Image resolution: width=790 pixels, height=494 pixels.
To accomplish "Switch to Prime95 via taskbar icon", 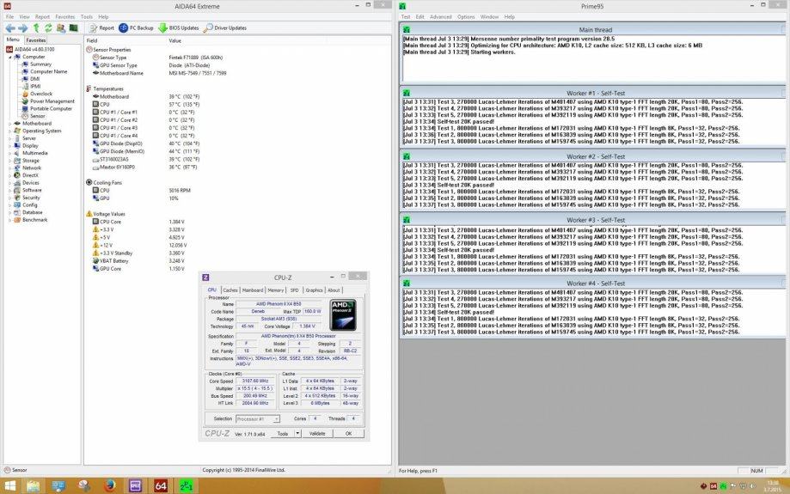I will pyautogui.click(x=187, y=486).
